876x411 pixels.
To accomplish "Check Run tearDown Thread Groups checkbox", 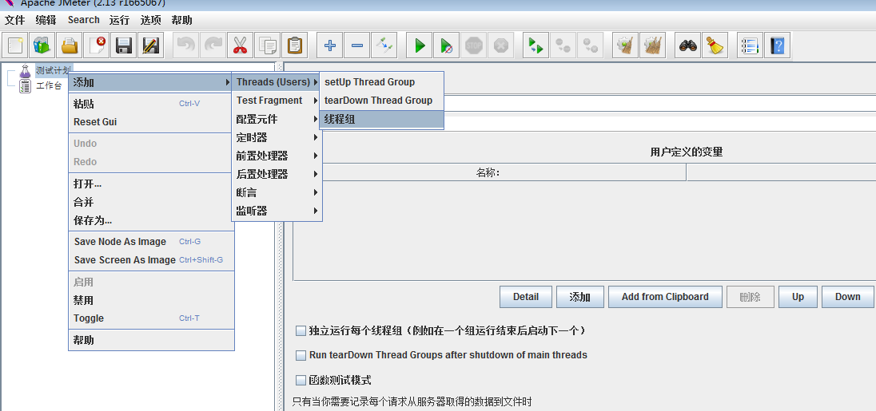I will coord(301,355).
